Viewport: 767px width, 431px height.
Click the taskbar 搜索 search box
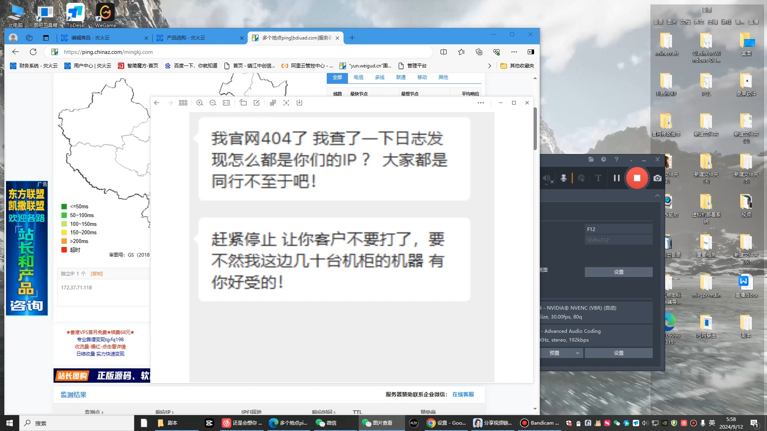coord(77,423)
